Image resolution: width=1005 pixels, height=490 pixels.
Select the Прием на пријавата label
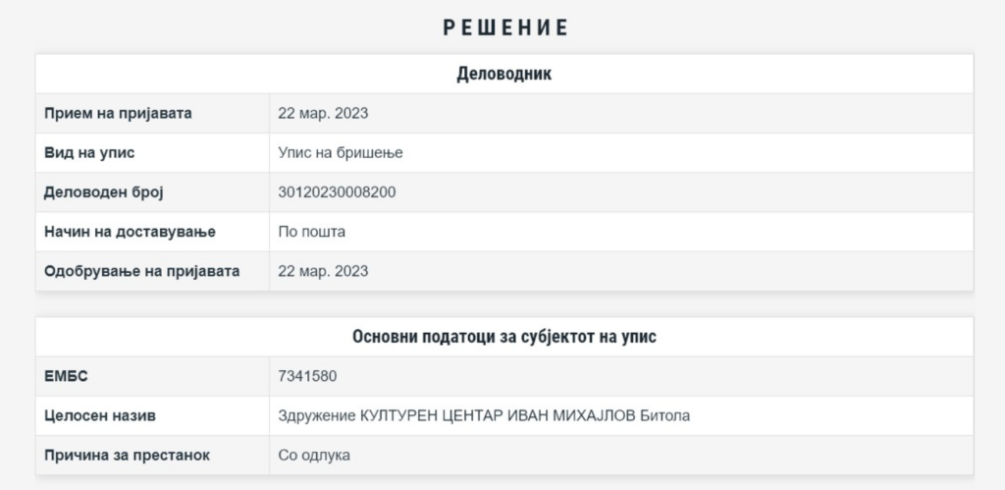tap(118, 113)
